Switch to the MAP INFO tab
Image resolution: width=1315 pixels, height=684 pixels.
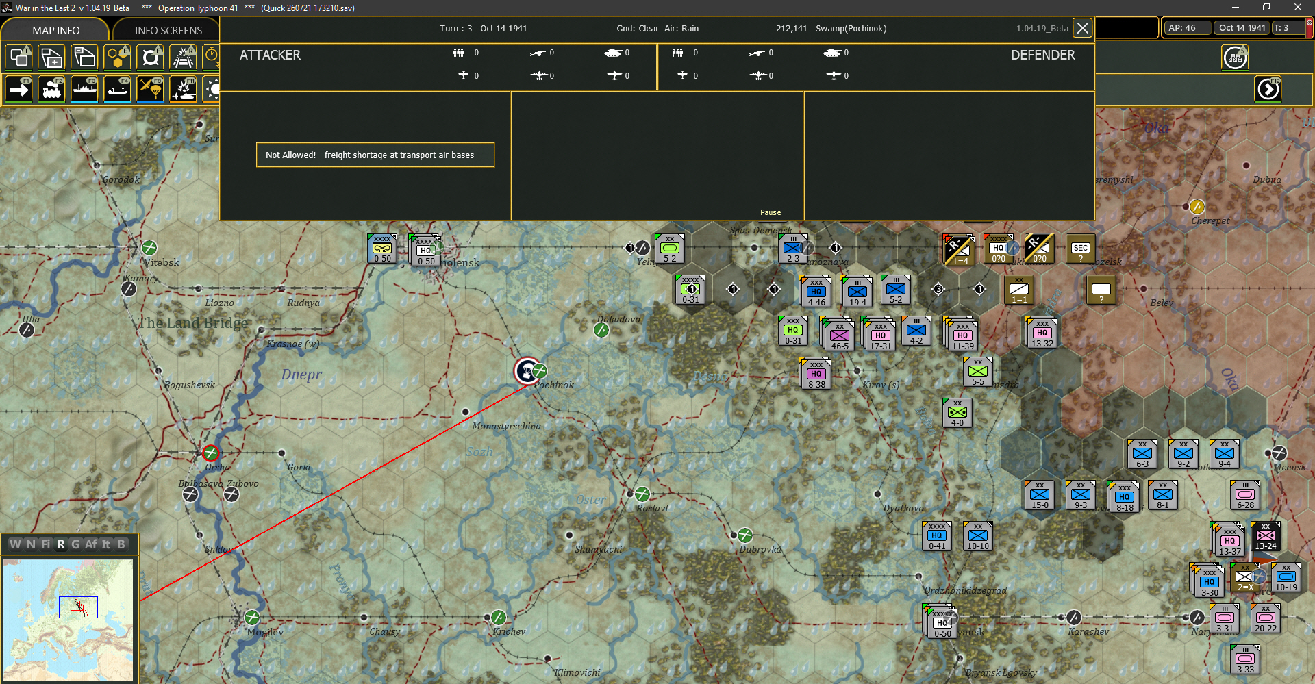tap(55, 30)
